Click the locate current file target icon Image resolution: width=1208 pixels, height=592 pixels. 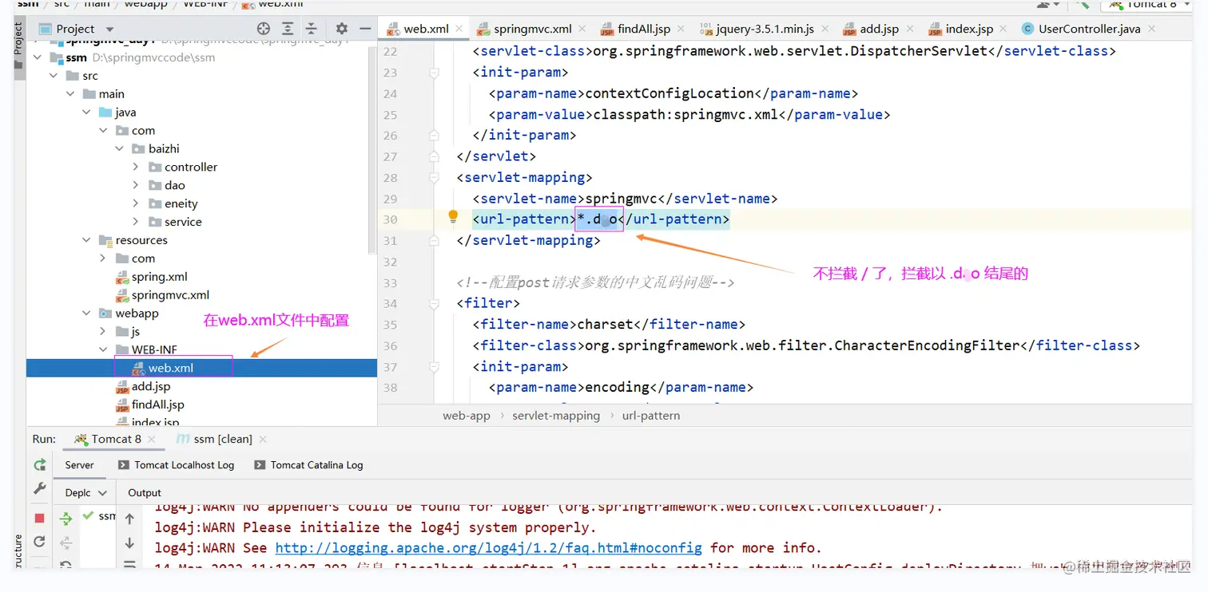click(x=264, y=29)
